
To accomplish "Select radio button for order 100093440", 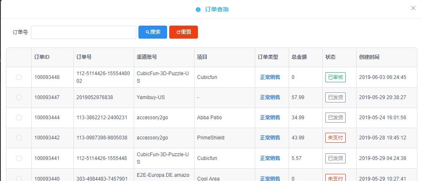I will click(x=19, y=178).
